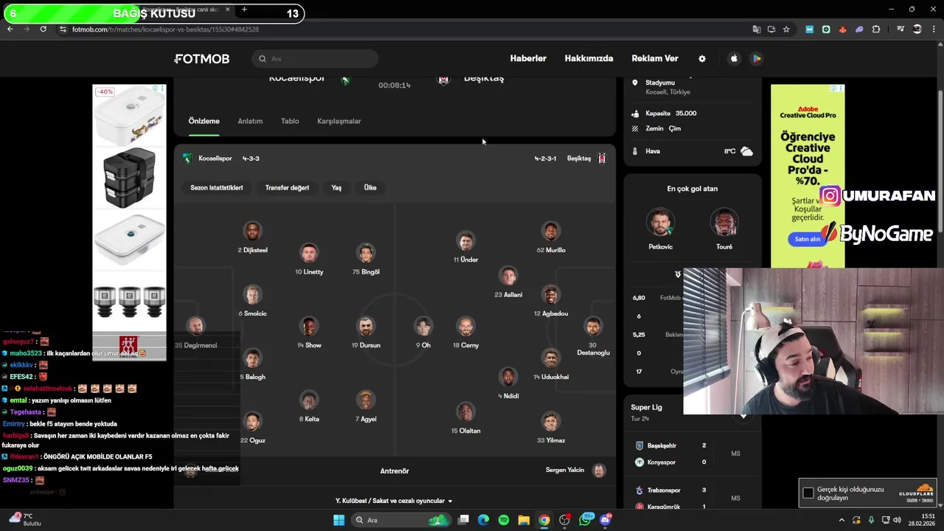Show hidden system tray icons
Screen dimensions: 944x531
[842, 520]
